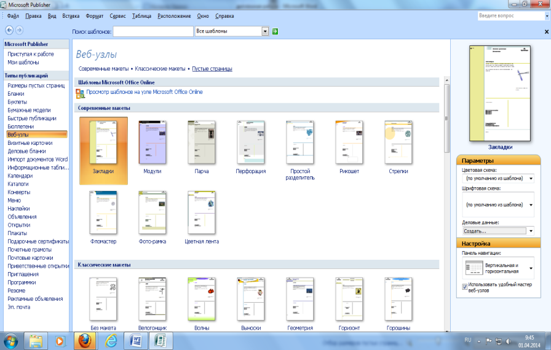This screenshot has width=551, height=350.
Task: Close the template catalog pane with X
Action: [x=547, y=31]
